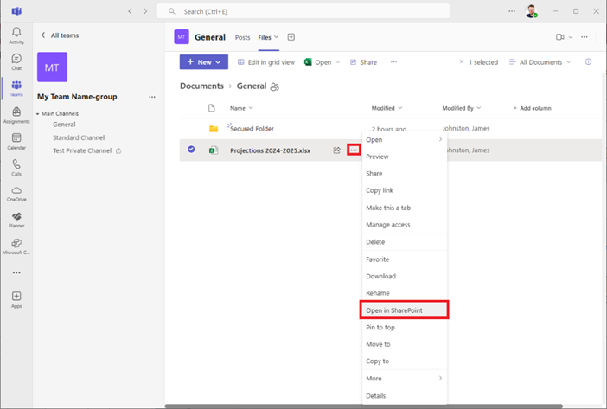Open OneDrive from the sidebar
Screen dimensions: 607x409
pos(16,194)
